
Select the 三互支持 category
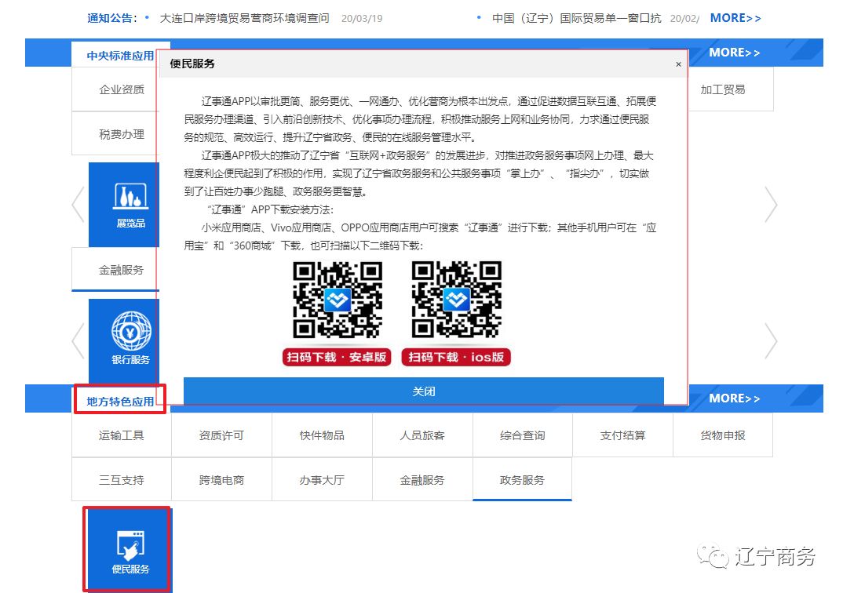pyautogui.click(x=122, y=480)
